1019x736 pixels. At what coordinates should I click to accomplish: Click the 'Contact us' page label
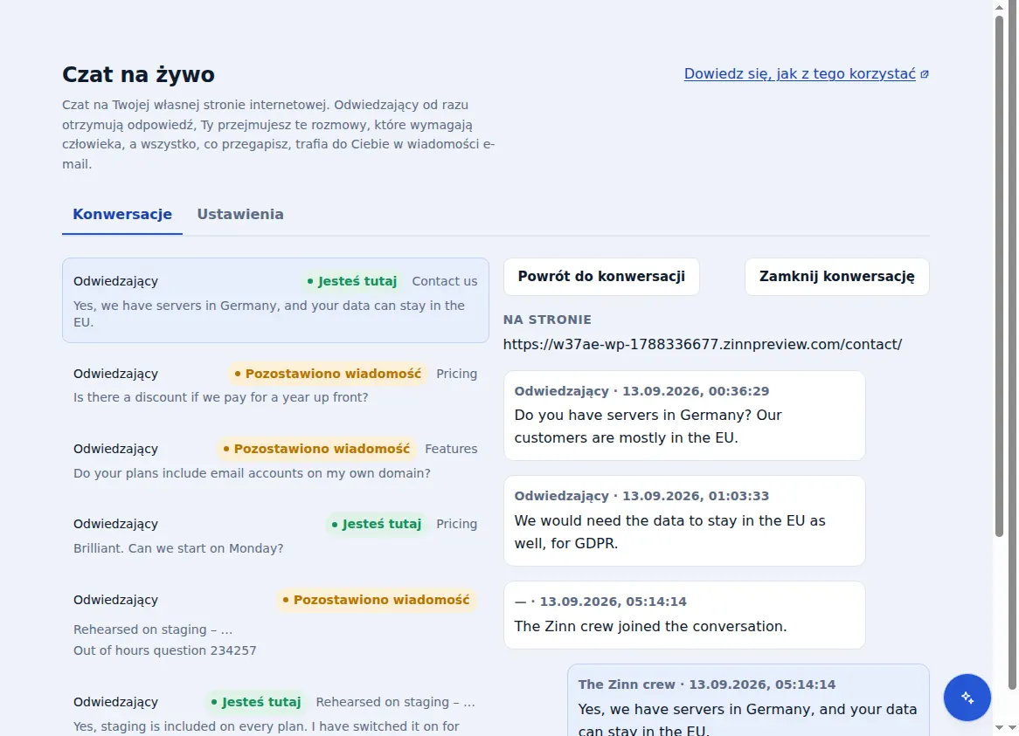445,281
